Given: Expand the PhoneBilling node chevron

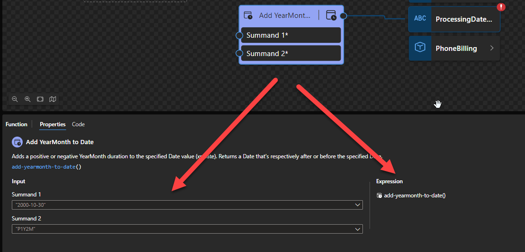Looking at the screenshot, I should click(x=492, y=48).
